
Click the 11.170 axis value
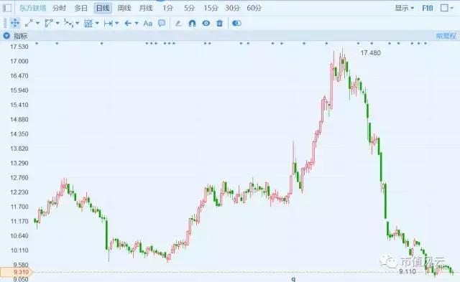(19, 221)
